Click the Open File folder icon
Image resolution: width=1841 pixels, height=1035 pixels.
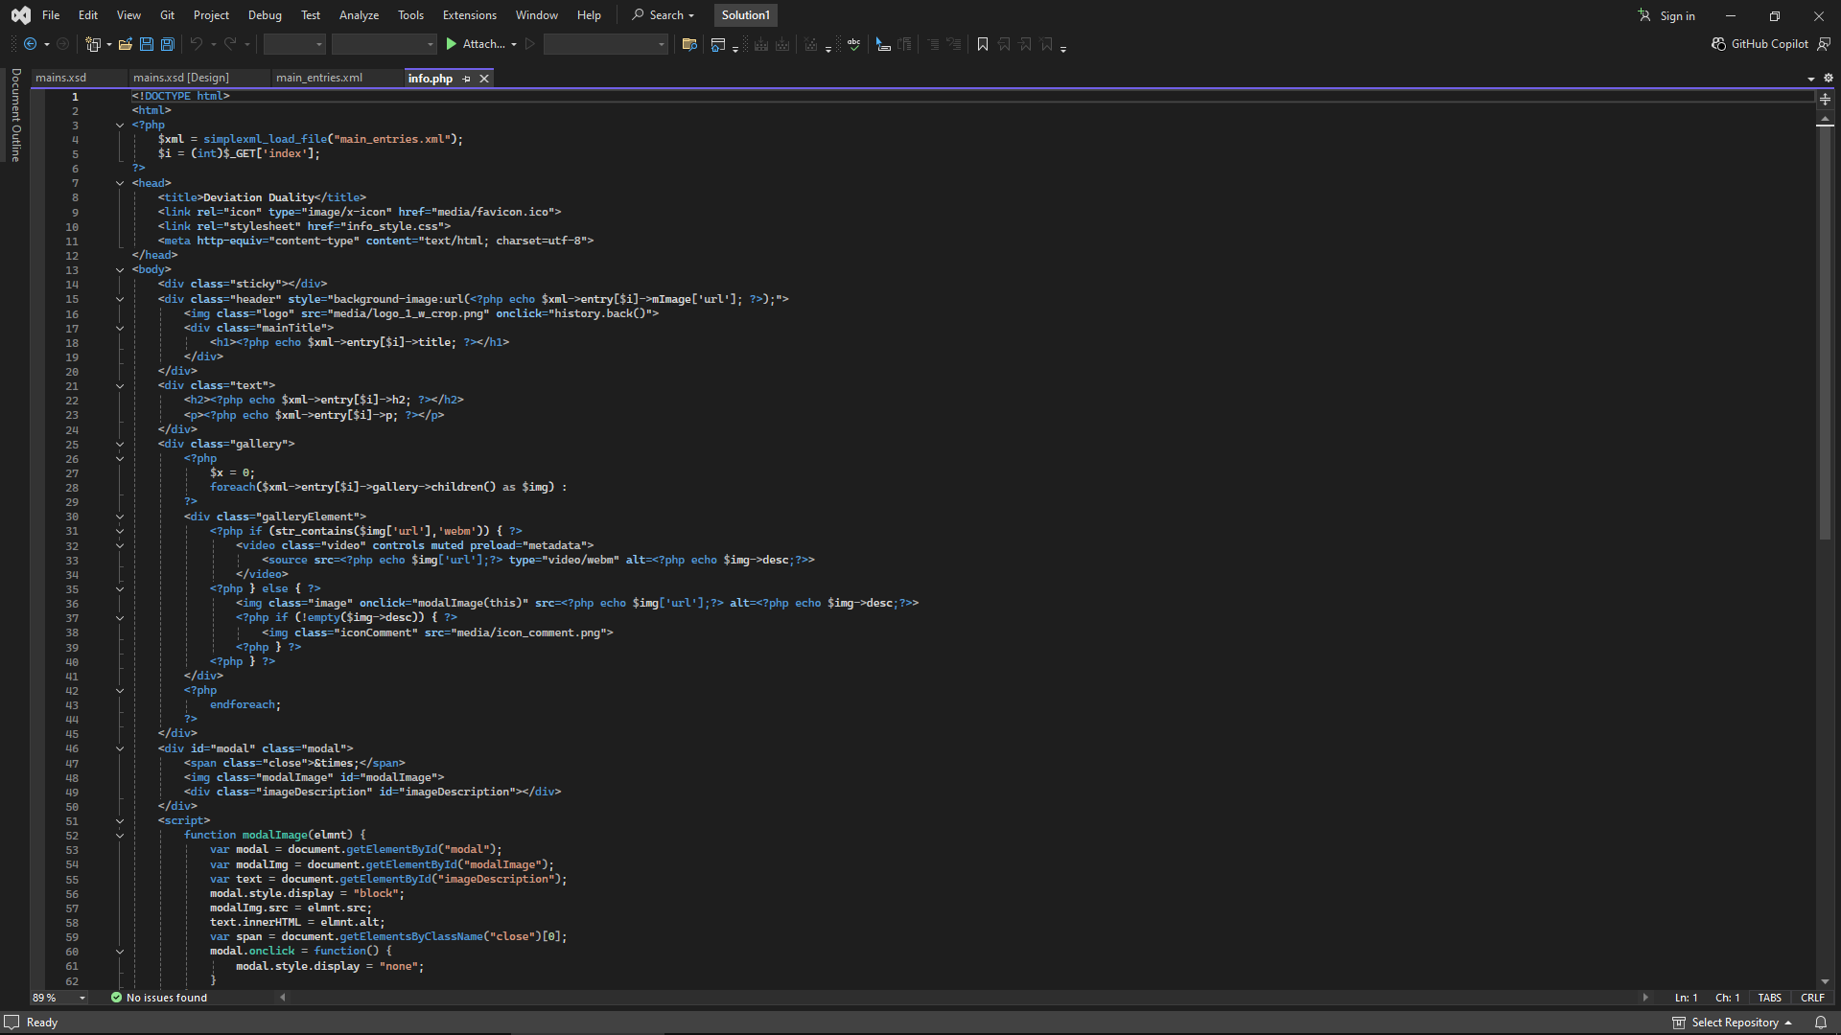pyautogui.click(x=125, y=44)
